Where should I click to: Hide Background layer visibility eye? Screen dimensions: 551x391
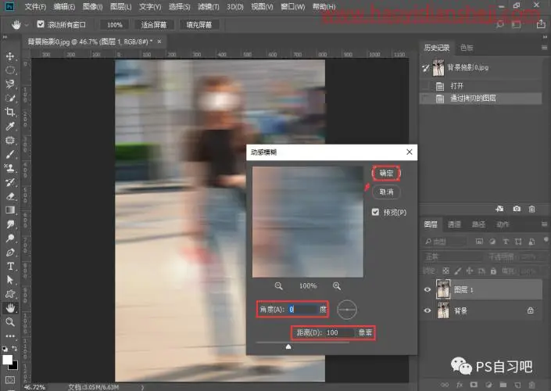coord(428,310)
